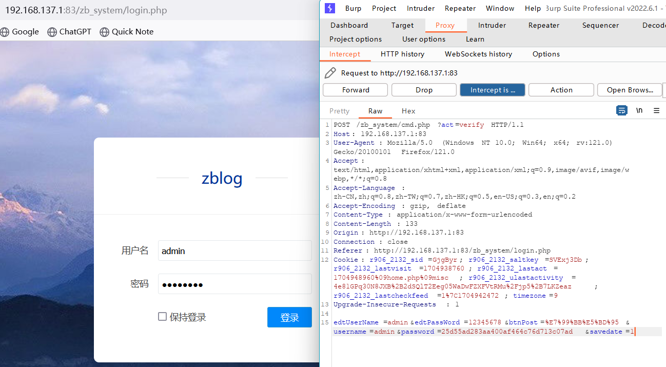
Task: Toggle the Intercept is on button
Action: [x=493, y=90]
